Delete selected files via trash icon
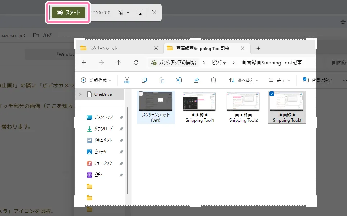The image size is (347, 216). point(214,80)
